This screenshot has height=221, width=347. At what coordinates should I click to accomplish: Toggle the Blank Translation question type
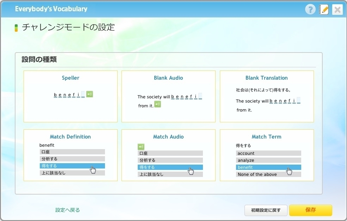[267, 96]
